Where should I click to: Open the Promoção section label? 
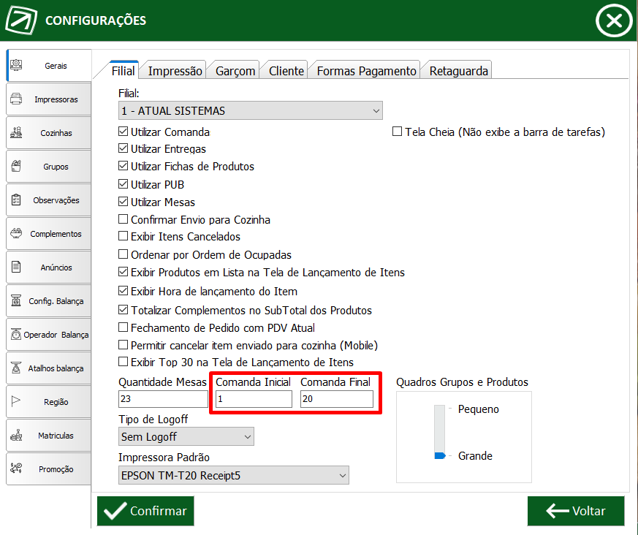point(56,469)
